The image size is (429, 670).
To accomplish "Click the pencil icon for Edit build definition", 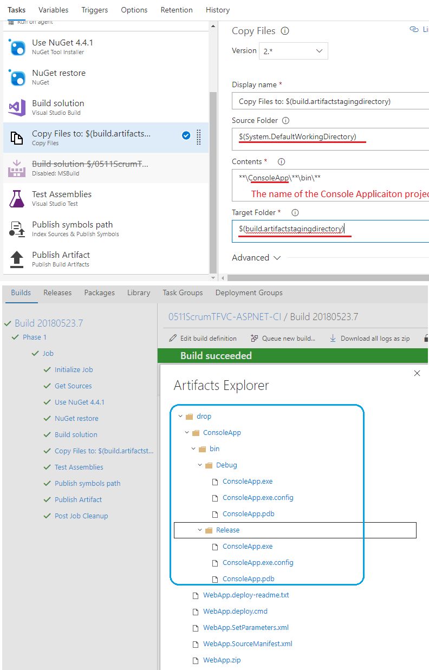I will [x=173, y=338].
